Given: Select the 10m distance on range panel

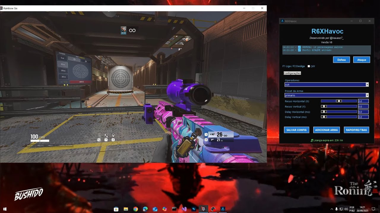Looking at the screenshot, I should [x=62, y=64].
